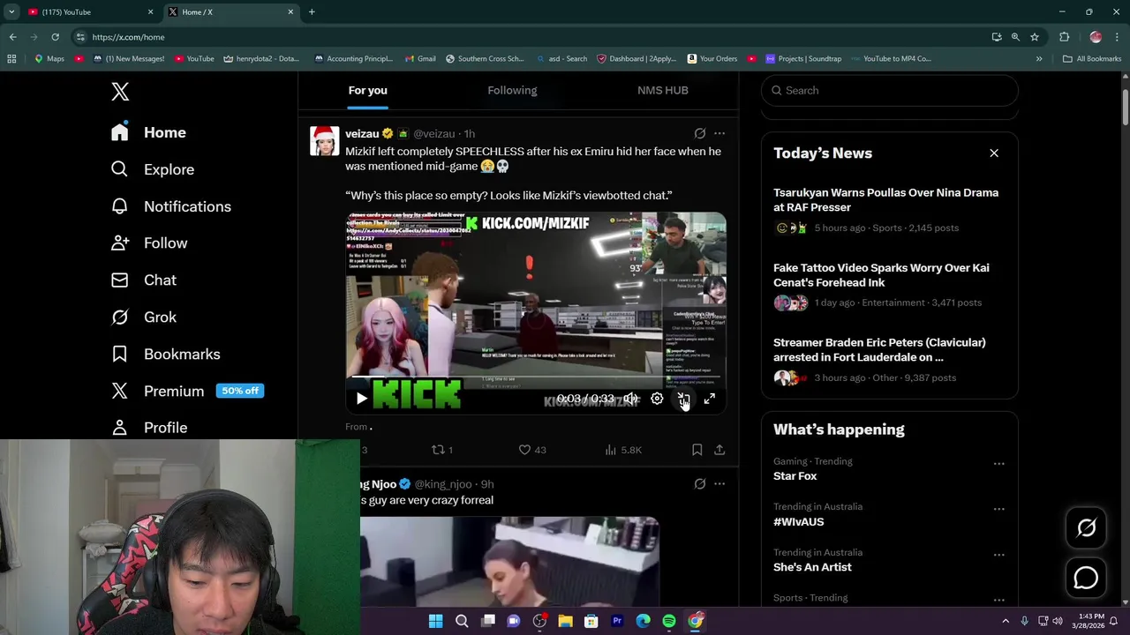Repost veizau's post
Screen dimensions: 1130x635
(442, 450)
